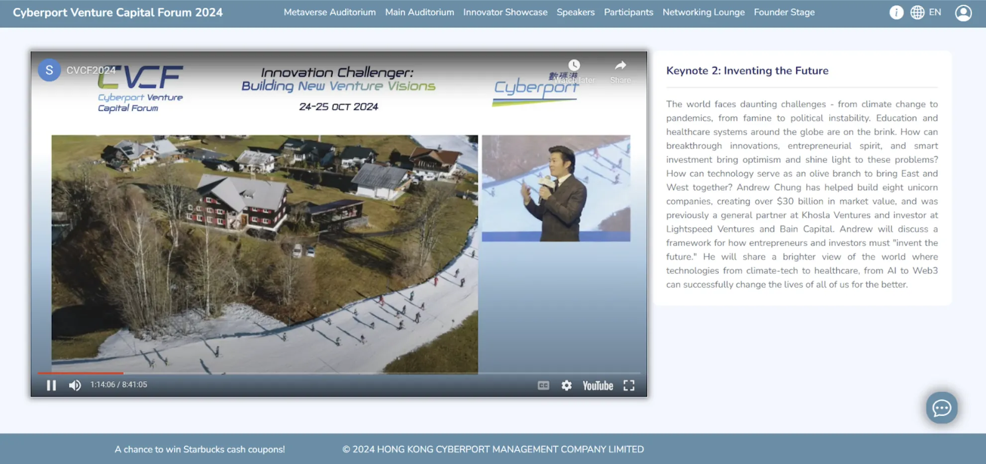This screenshot has width=986, height=464.
Task: View the Participants list
Action: click(628, 12)
